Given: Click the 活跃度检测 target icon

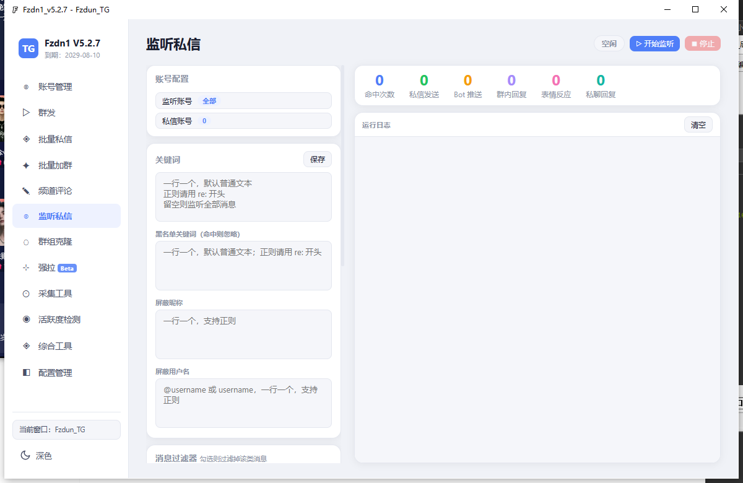Looking at the screenshot, I should click(26, 320).
